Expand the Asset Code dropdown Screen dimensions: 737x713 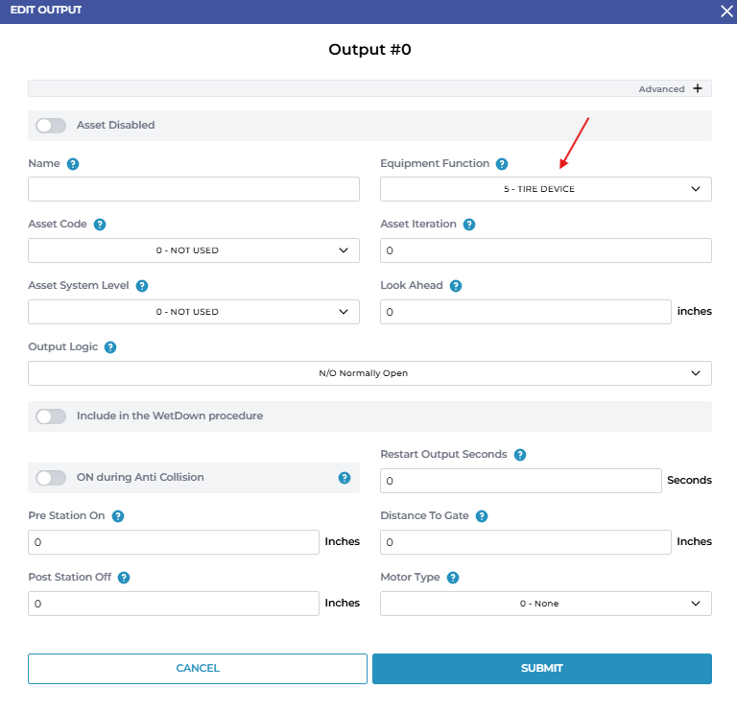[193, 250]
